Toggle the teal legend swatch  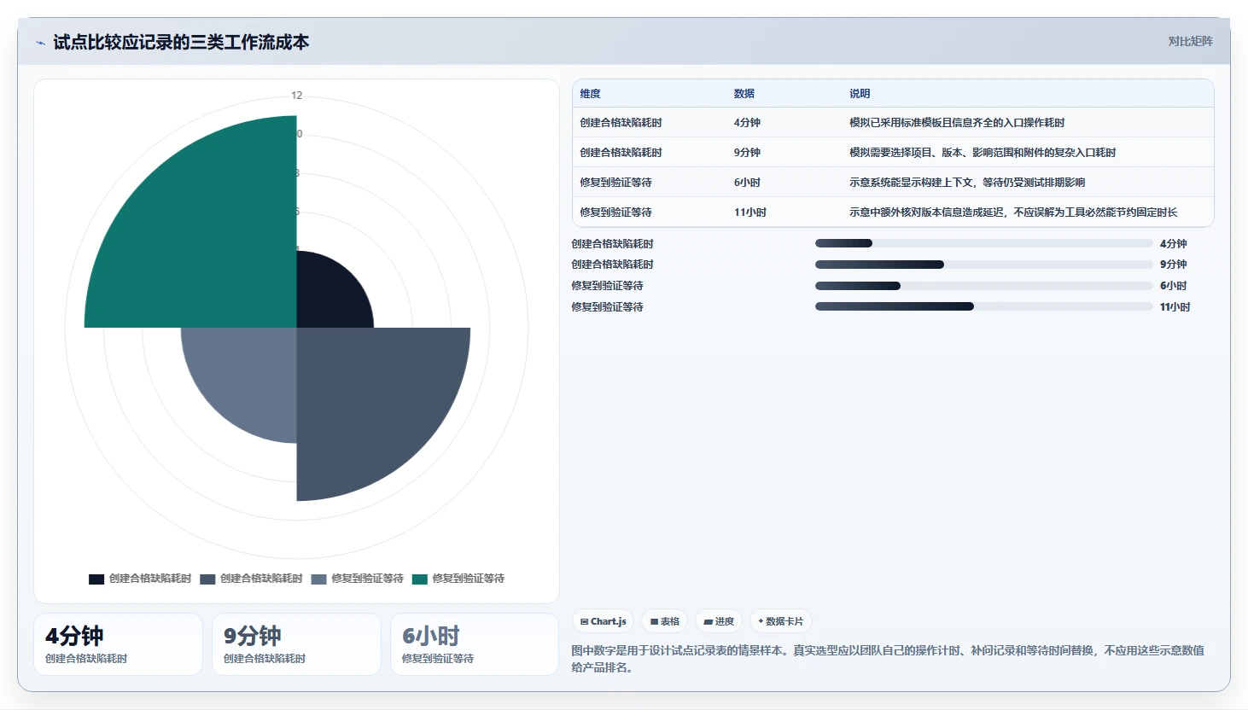pos(419,579)
